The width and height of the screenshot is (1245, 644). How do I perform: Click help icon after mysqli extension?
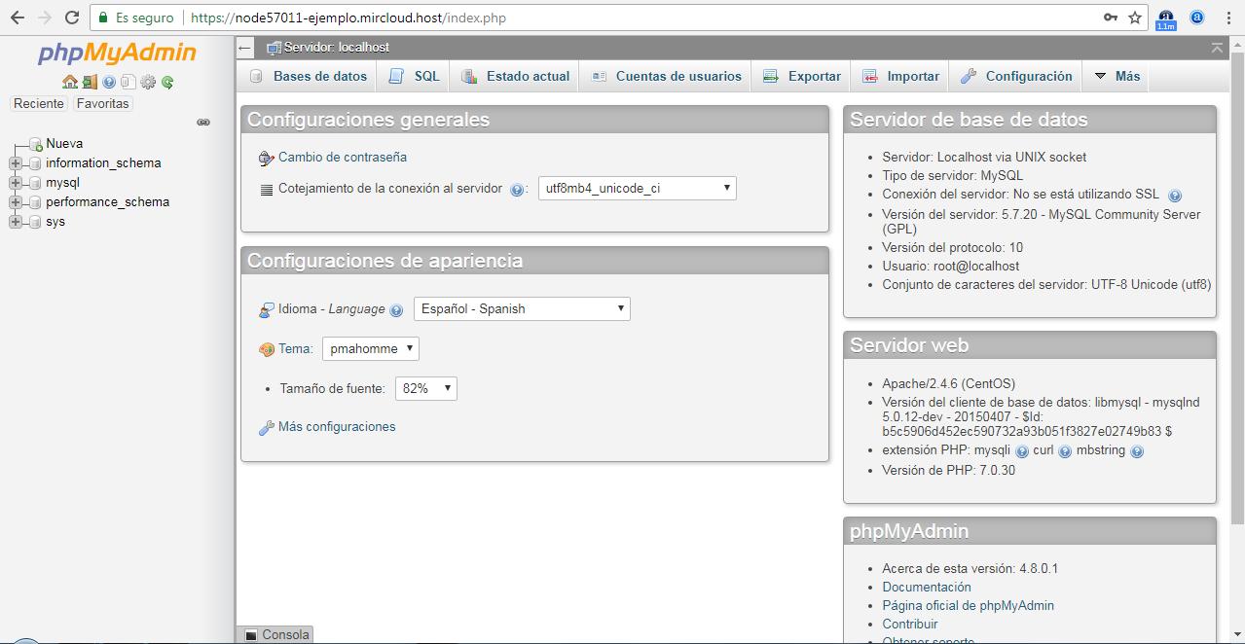1022,451
